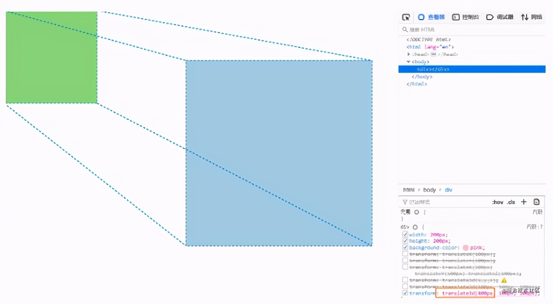Viewport: 553px width, 304px height.
Task: Uncheck the width declaration checkbox
Action: [x=405, y=235]
